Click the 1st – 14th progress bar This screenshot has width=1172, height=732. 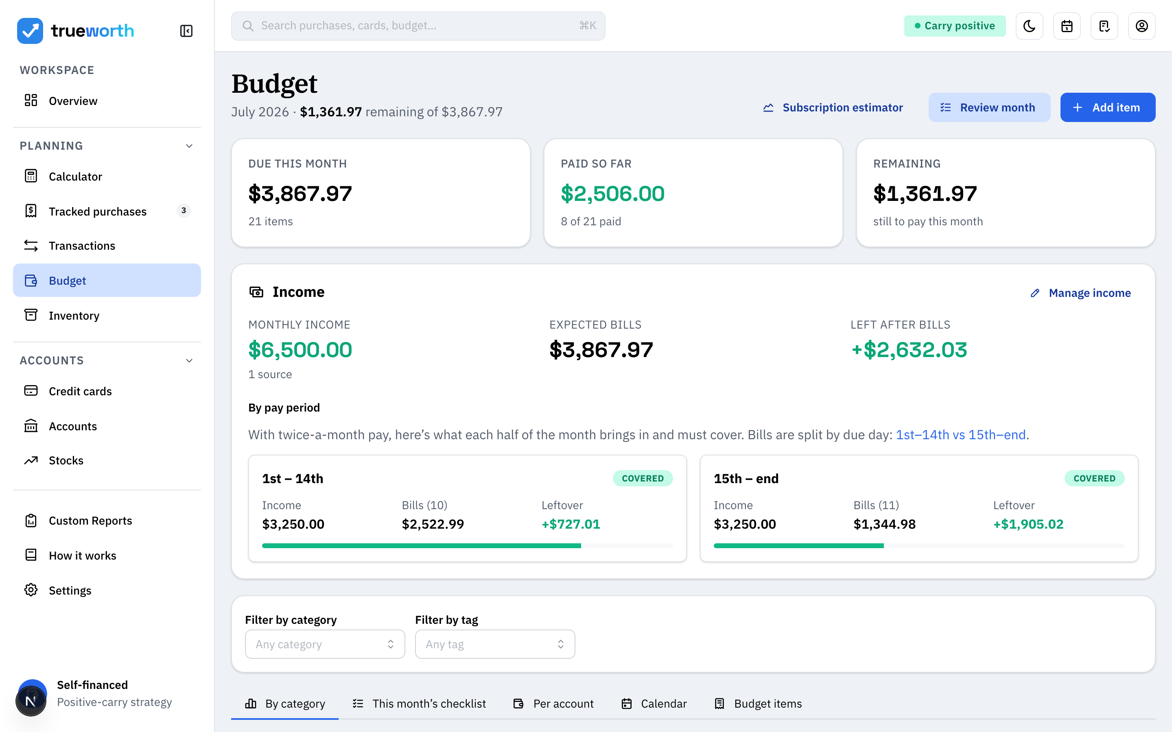click(x=467, y=546)
